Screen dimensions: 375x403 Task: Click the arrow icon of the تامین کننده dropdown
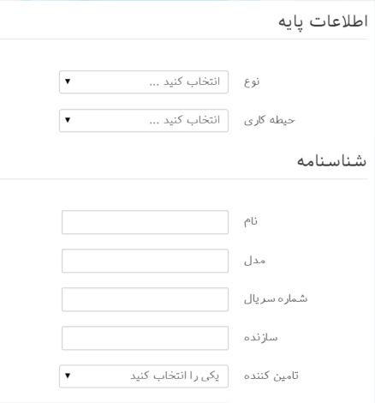pyautogui.click(x=68, y=376)
